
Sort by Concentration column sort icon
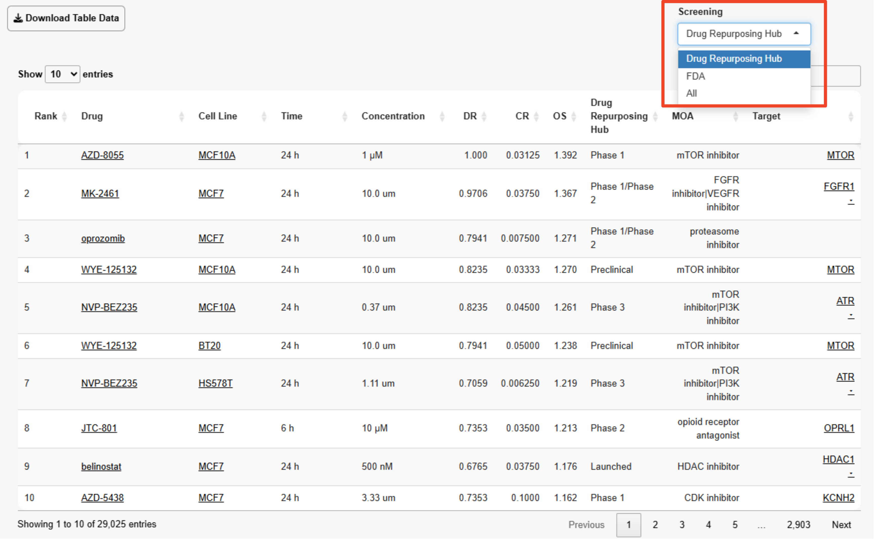pyautogui.click(x=442, y=117)
